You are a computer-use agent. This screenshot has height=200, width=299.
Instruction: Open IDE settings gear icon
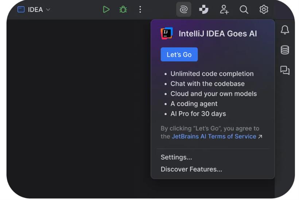tap(264, 9)
